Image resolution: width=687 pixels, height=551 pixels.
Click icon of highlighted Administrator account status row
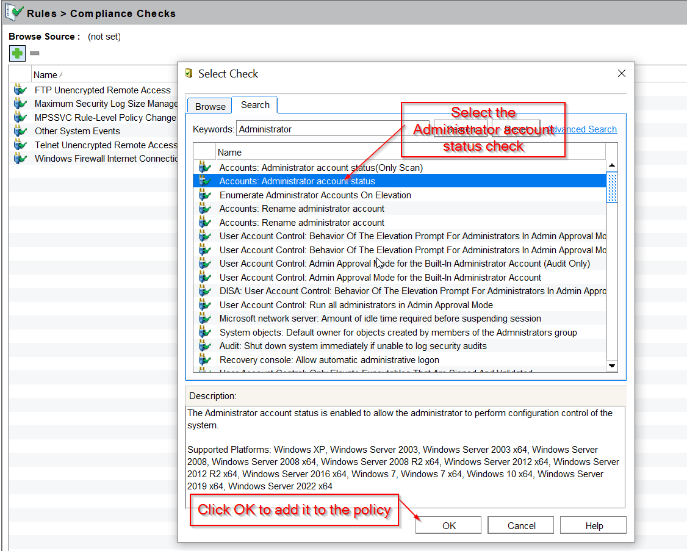point(205,181)
